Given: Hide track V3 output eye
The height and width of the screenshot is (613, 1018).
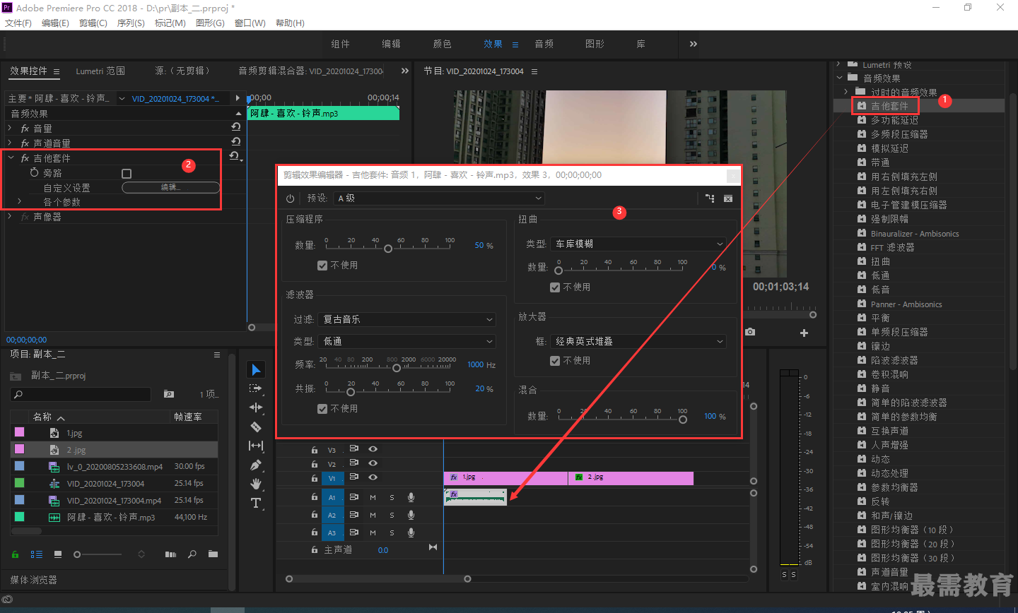Looking at the screenshot, I should (x=373, y=449).
